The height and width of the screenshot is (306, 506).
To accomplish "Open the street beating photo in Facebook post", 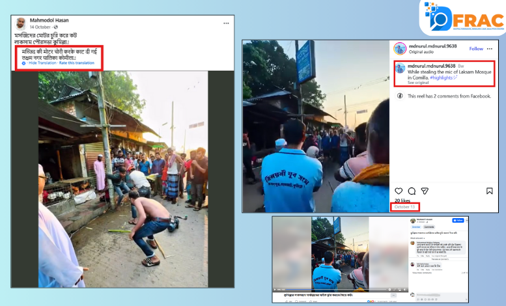I will pos(123,177).
